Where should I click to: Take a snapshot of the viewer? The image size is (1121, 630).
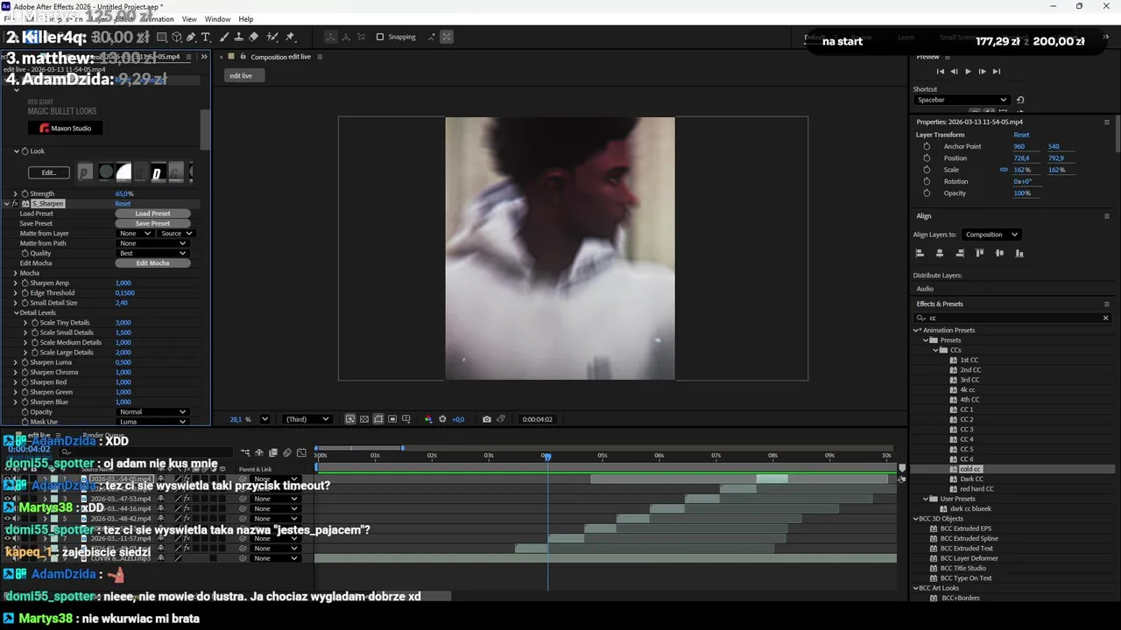(487, 419)
